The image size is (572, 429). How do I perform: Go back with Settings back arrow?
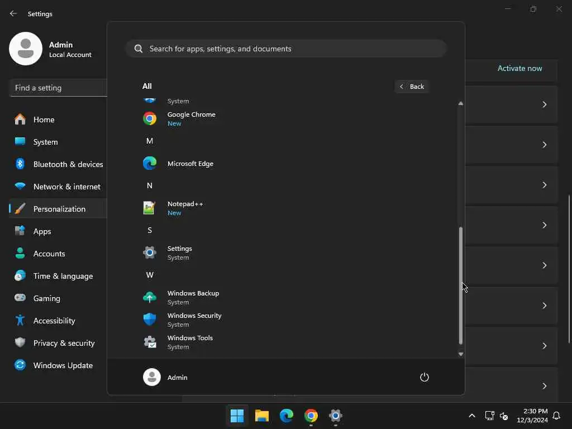point(13,13)
